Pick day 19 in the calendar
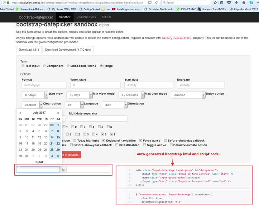This screenshot has height=205, width=259. tap(39, 143)
